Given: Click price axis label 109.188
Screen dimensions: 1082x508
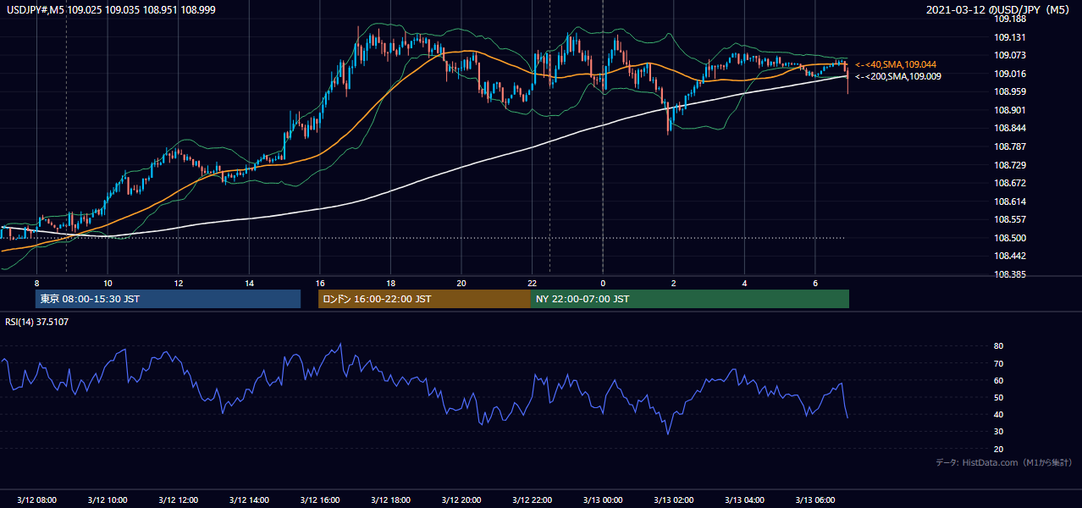Looking at the screenshot, I should [1010, 19].
